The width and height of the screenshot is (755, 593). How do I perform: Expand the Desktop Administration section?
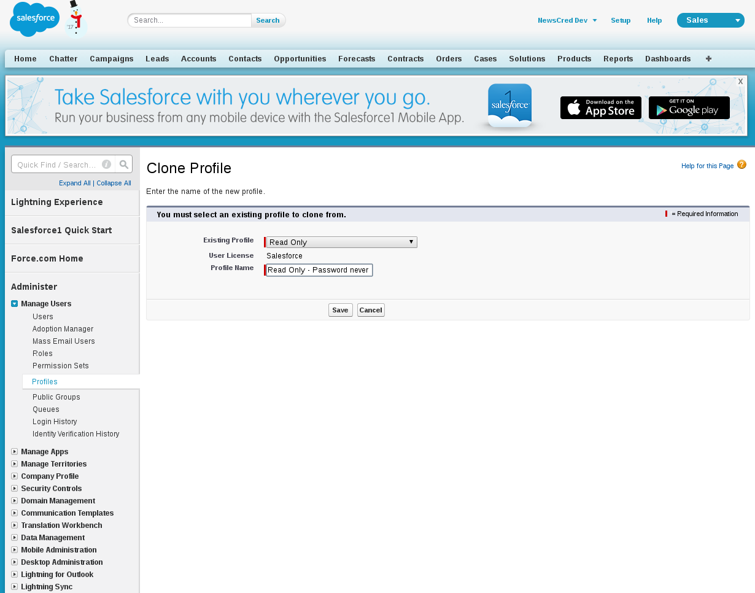[x=14, y=562]
